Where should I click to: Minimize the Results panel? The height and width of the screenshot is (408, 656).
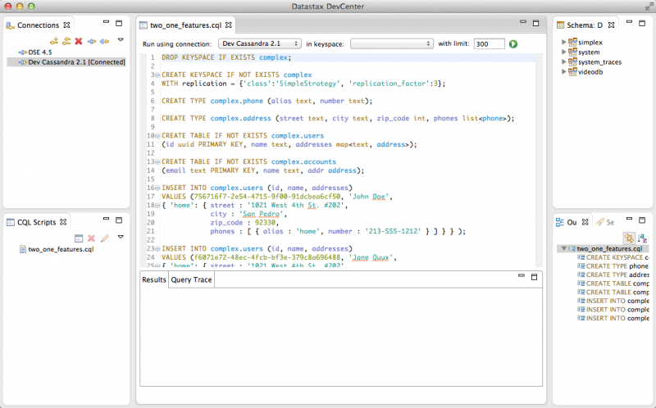point(522,275)
